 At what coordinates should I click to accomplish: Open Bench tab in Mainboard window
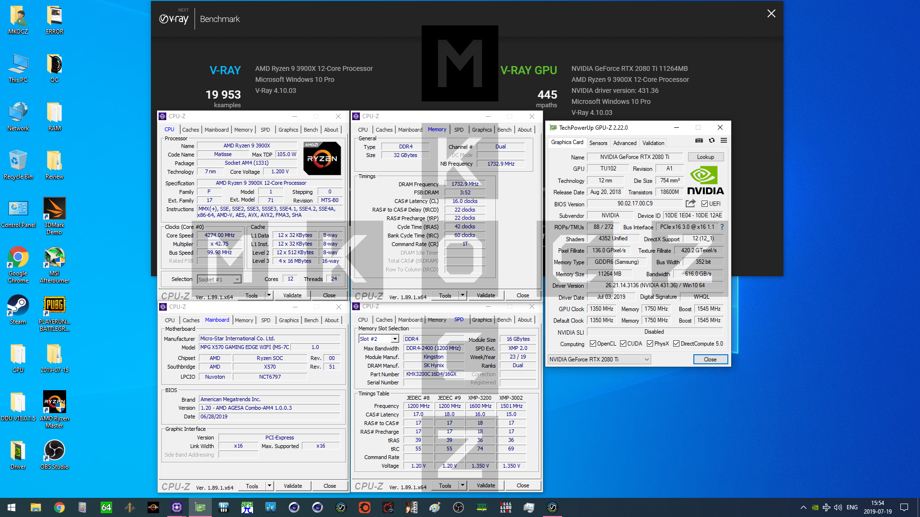pos(311,320)
